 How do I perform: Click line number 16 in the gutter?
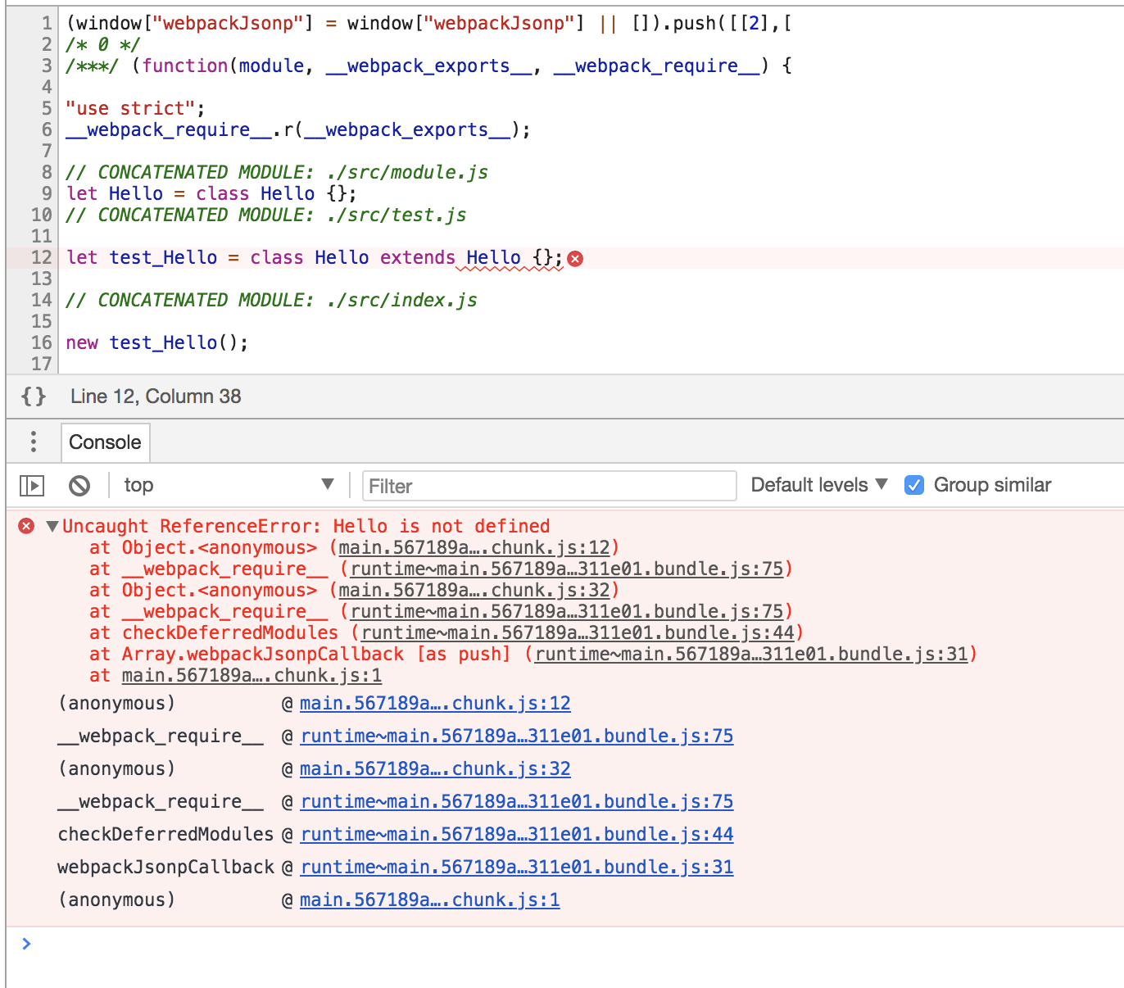click(41, 342)
